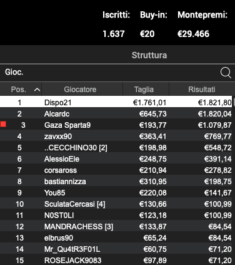
Task: Select the ROSEJACK9083 player row
Action: pos(116,260)
